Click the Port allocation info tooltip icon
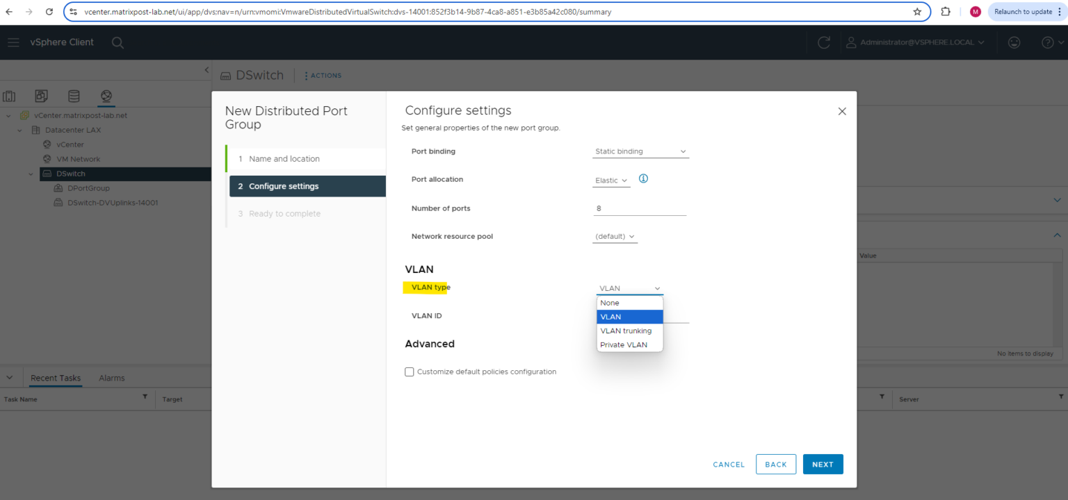This screenshot has height=500, width=1068. pyautogui.click(x=643, y=178)
